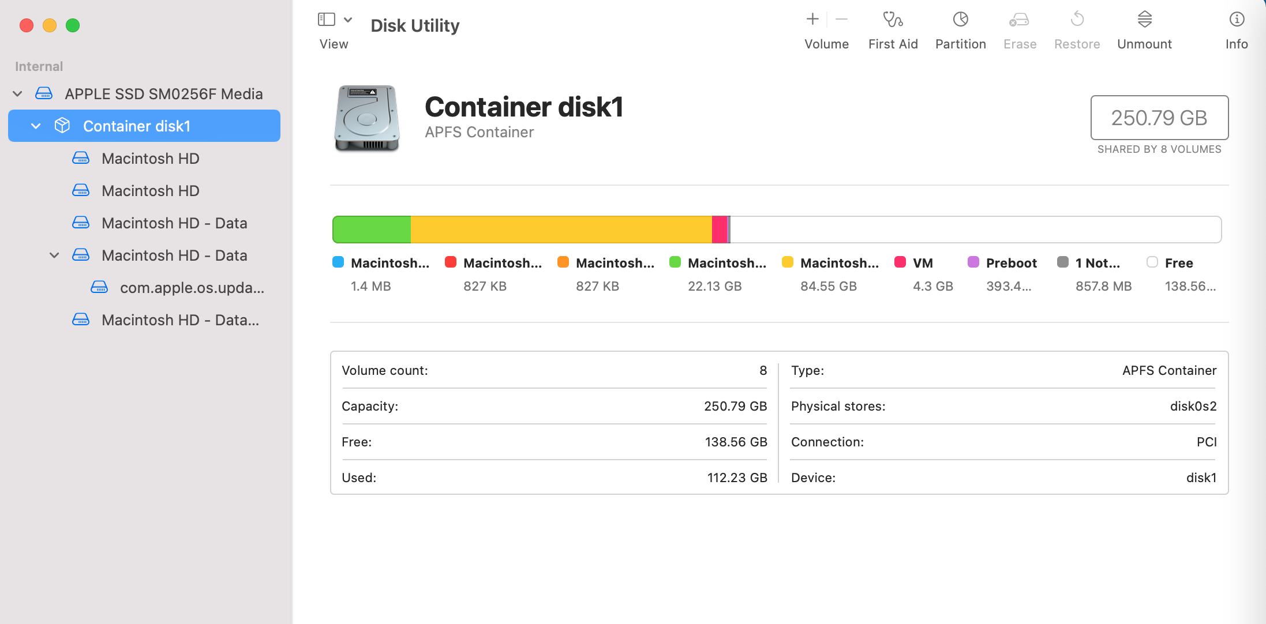This screenshot has height=624, width=1266.
Task: Collapse the expanded Macintosh HD - Data
Action: pos(54,255)
